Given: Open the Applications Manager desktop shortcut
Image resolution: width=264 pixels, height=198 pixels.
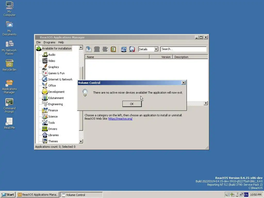Looking at the screenshot, I should [10, 87].
